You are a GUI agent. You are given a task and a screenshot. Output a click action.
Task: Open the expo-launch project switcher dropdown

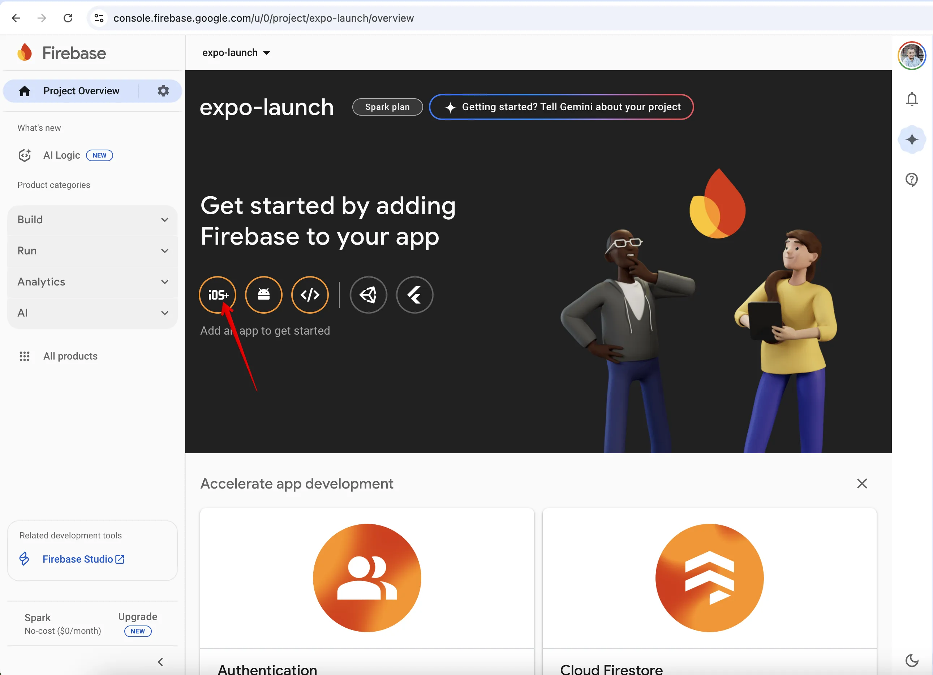[236, 53]
